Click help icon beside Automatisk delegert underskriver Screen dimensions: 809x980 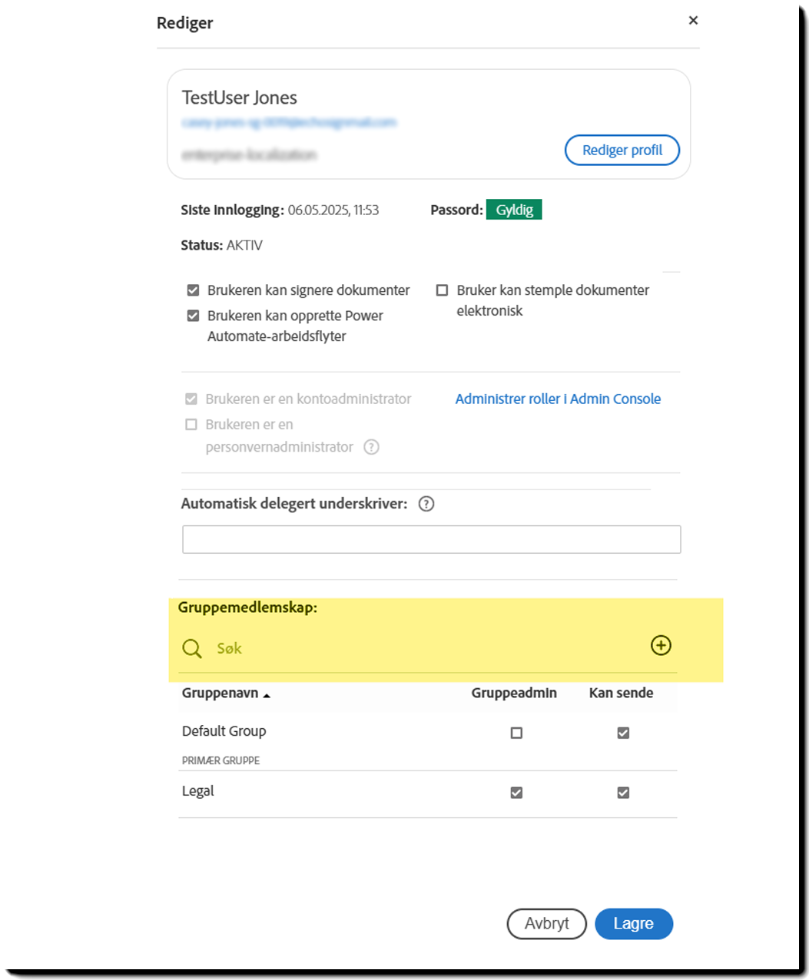(426, 504)
